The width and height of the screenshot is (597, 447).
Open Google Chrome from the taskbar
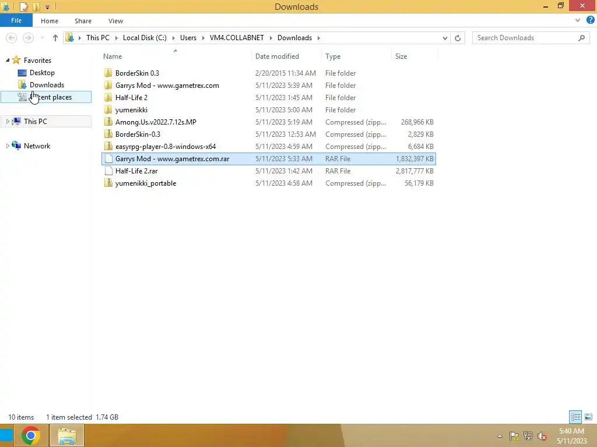31,435
